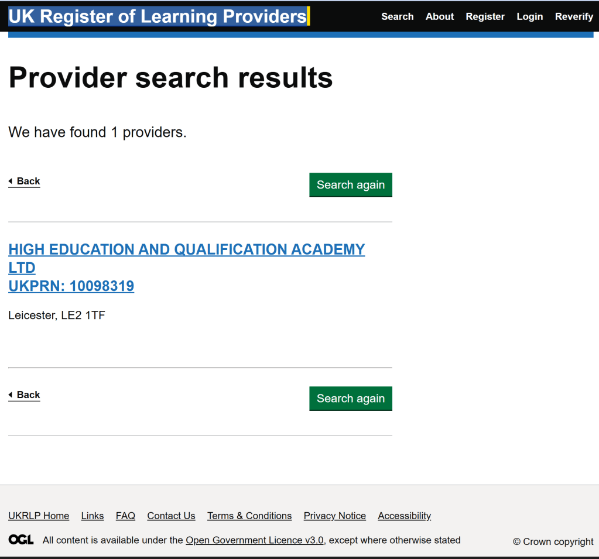The width and height of the screenshot is (599, 559).
Task: Click the OGL logo icon in footer
Action: tap(21, 540)
